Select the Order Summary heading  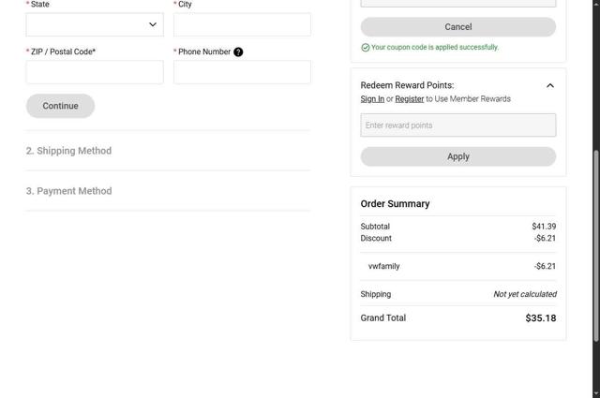tap(395, 204)
